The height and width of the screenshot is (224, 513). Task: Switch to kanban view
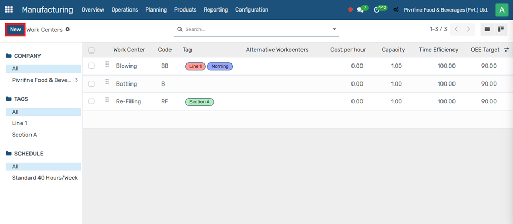(x=501, y=29)
